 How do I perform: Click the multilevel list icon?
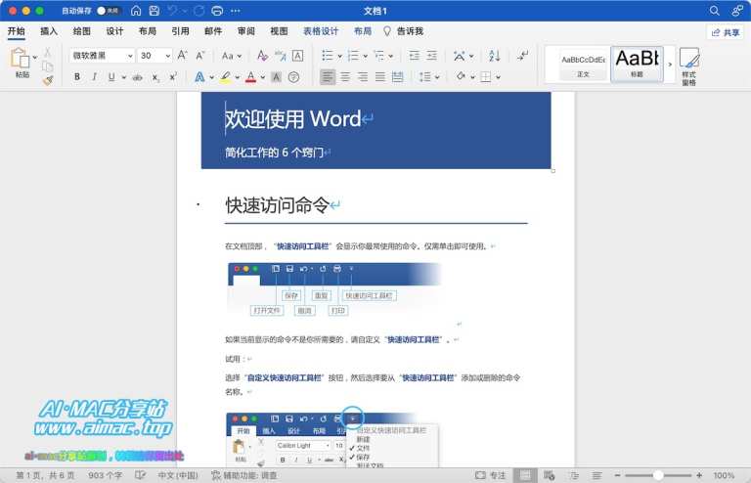click(x=378, y=56)
